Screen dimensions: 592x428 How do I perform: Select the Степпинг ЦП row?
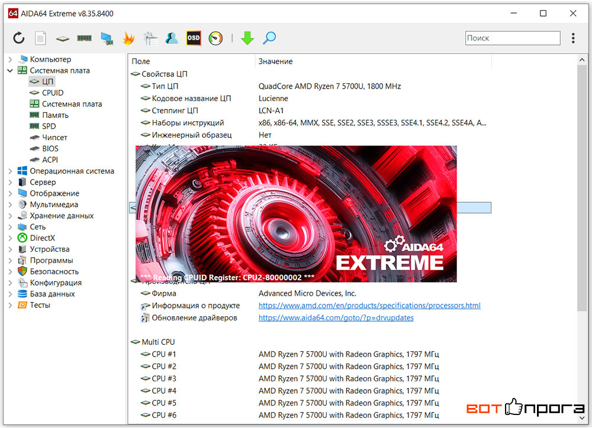pos(310,111)
